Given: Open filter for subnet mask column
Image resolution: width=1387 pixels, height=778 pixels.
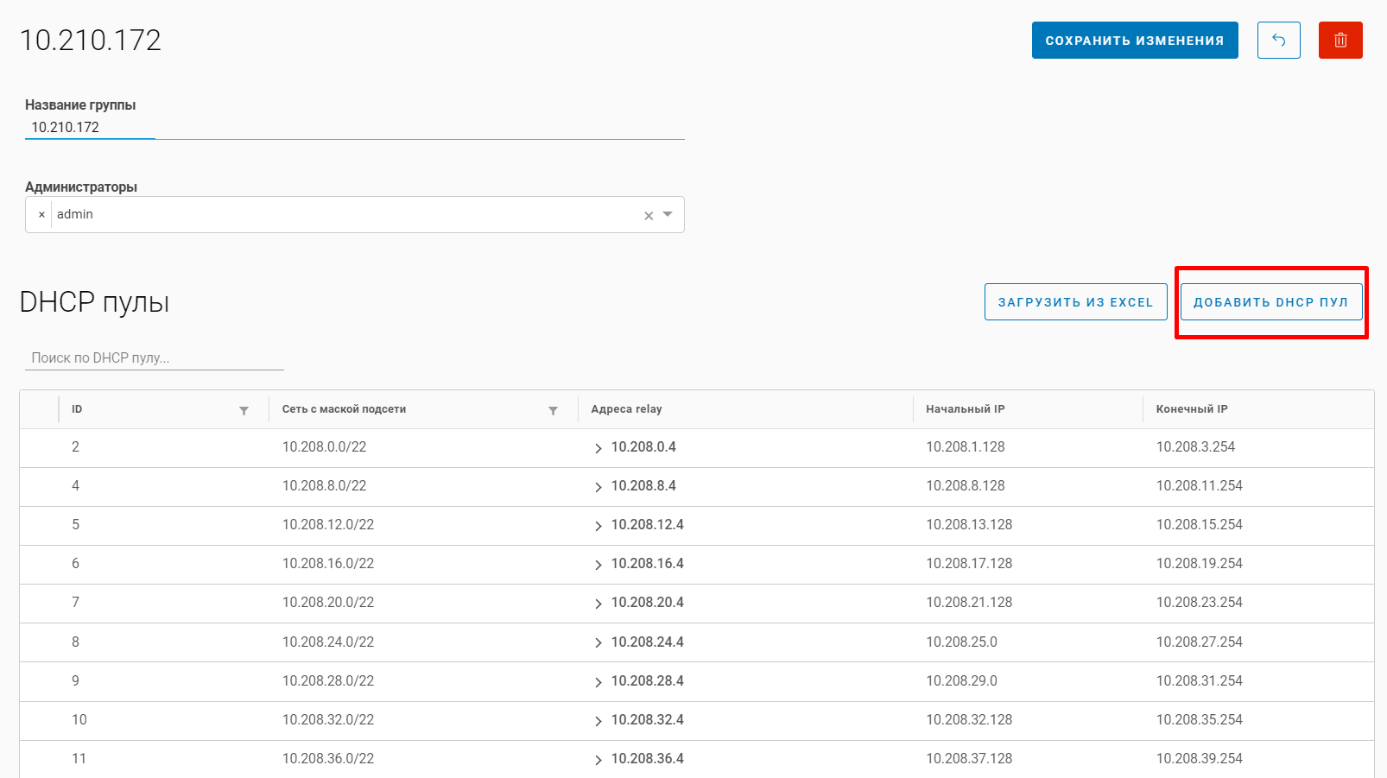Looking at the screenshot, I should click(x=553, y=411).
